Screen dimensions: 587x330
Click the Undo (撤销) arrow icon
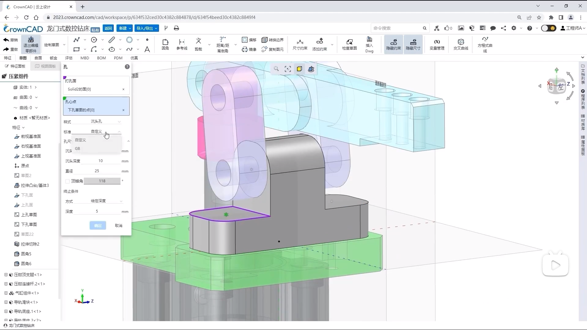pos(6,40)
